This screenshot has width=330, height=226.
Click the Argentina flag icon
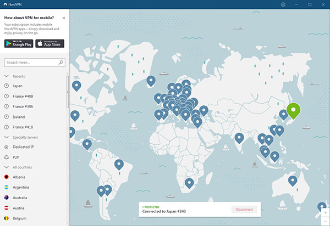point(7,187)
